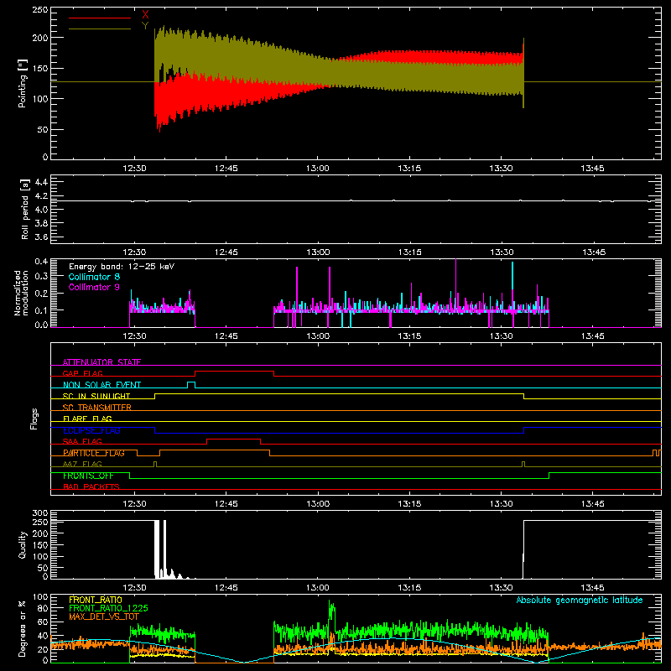Click the olive Y legend line
Screen dimensions: 671x671
pyautogui.click(x=100, y=29)
